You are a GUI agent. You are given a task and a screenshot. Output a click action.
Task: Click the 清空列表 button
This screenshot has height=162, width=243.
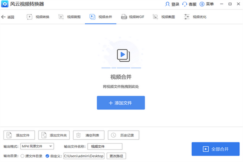pos(89,135)
